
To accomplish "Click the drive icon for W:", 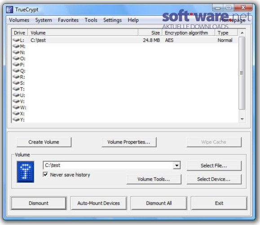I will coord(16,108).
